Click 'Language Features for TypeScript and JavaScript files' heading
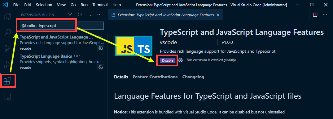Screen dimensions: 333x119 click(208, 96)
